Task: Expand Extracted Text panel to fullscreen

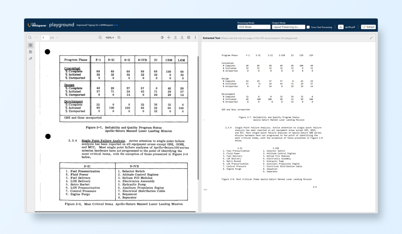Action: coord(371,38)
